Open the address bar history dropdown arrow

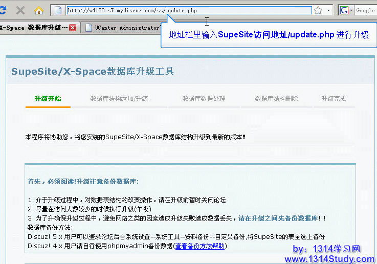(x=329, y=10)
